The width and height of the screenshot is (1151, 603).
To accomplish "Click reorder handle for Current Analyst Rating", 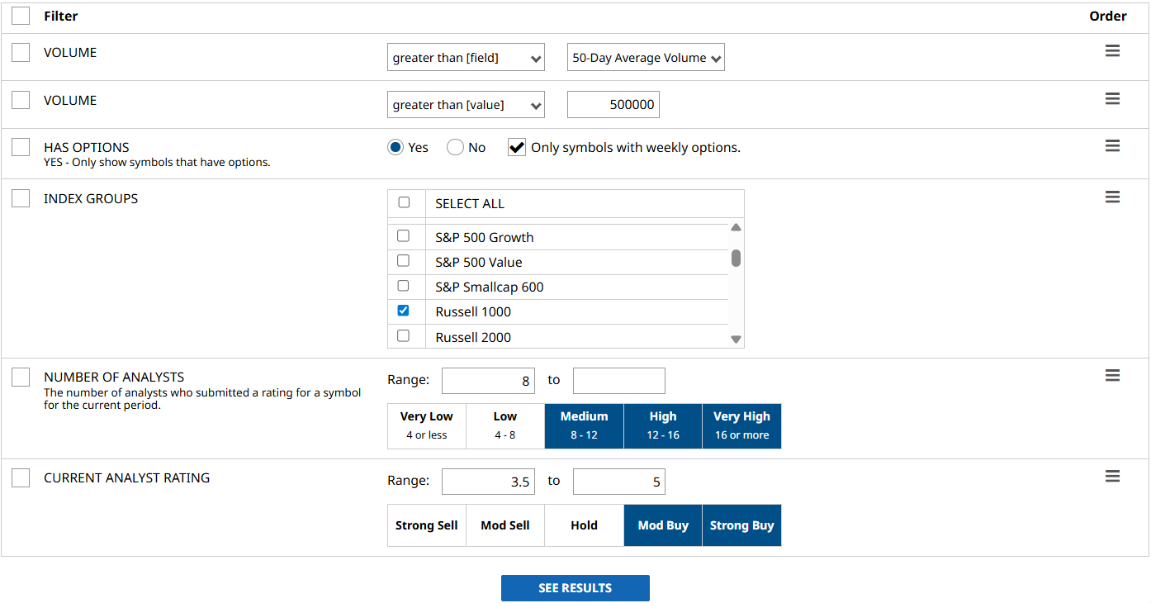I will [1112, 477].
